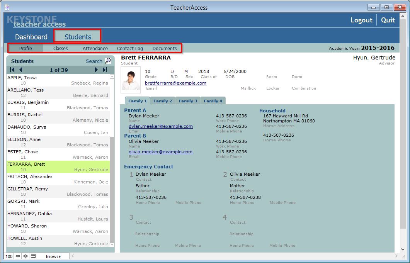Click the student list scroll-down arrow

pos(112,244)
